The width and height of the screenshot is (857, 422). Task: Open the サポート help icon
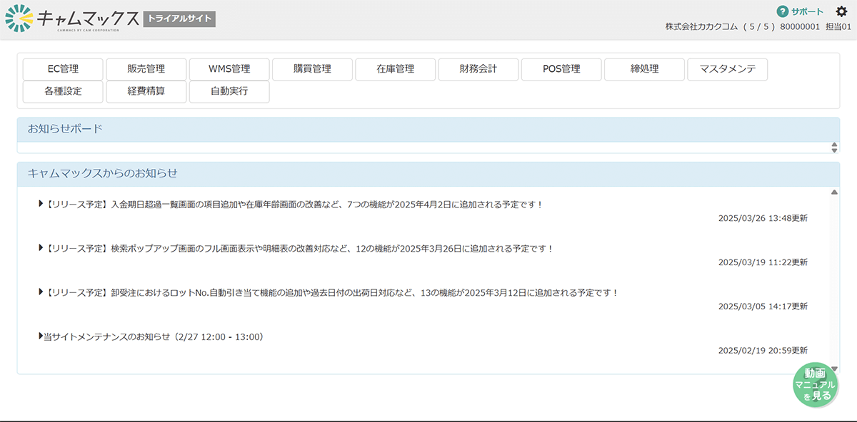[782, 11]
